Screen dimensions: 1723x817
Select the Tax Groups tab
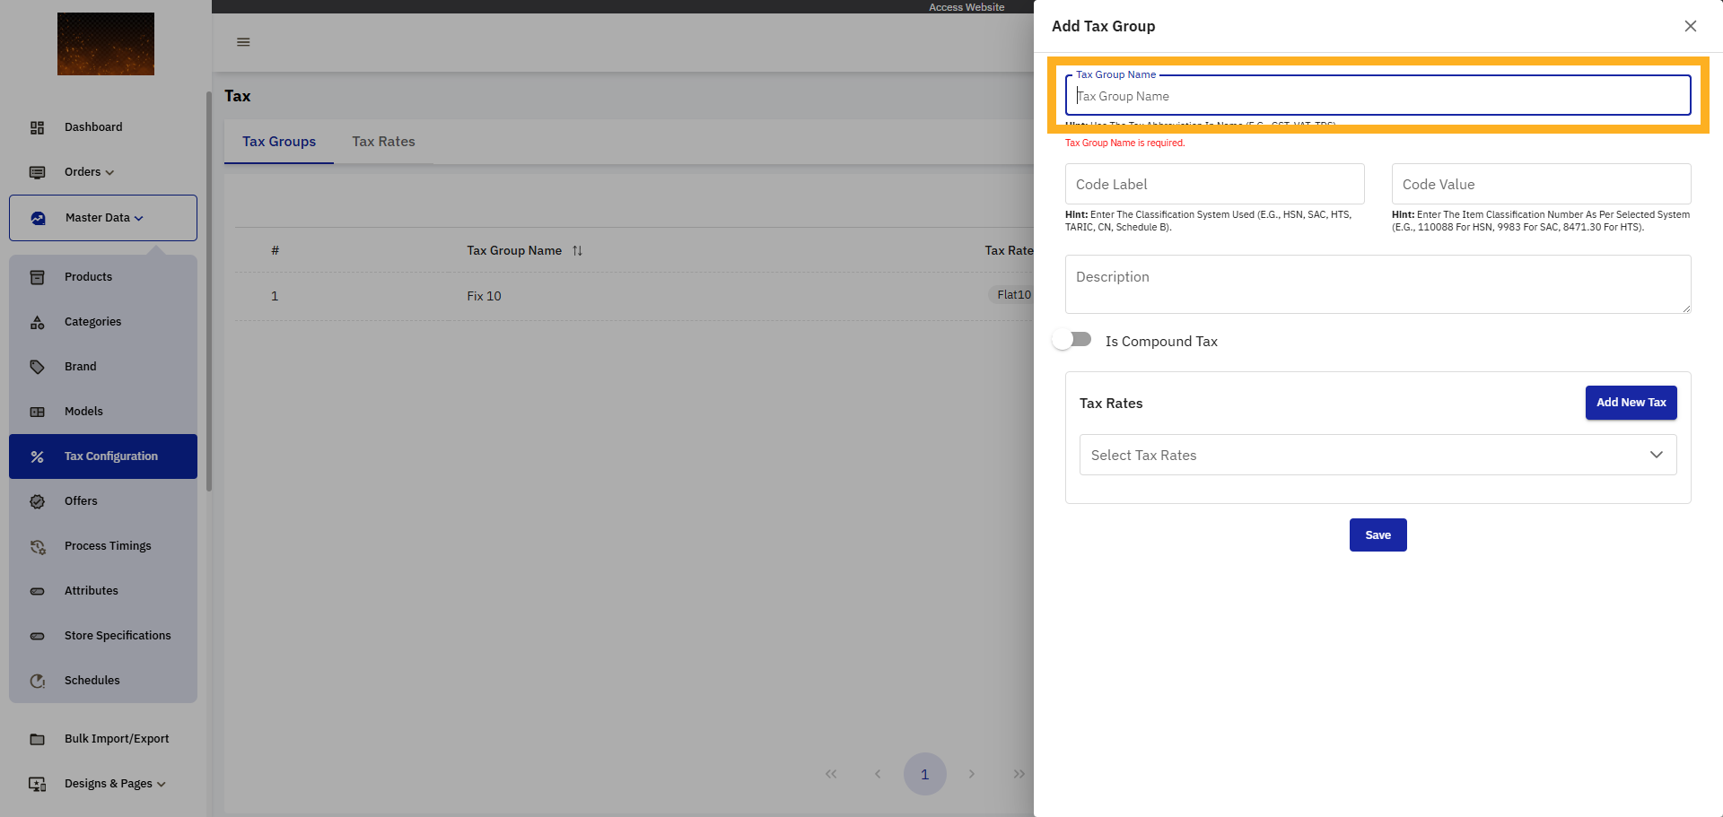tap(278, 141)
